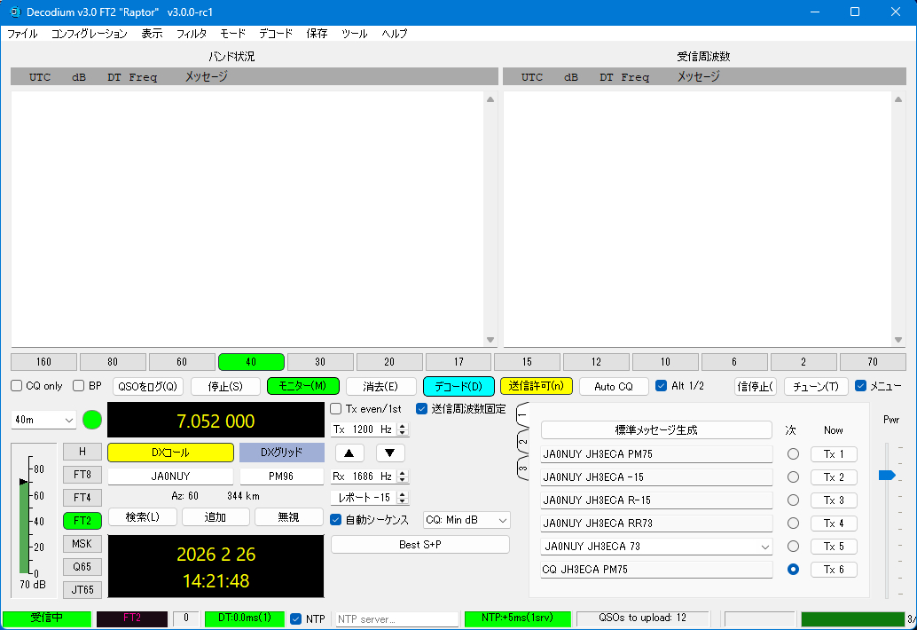The width and height of the screenshot is (917, 630).
Task: Select the FT4 mode button
Action: point(82,498)
